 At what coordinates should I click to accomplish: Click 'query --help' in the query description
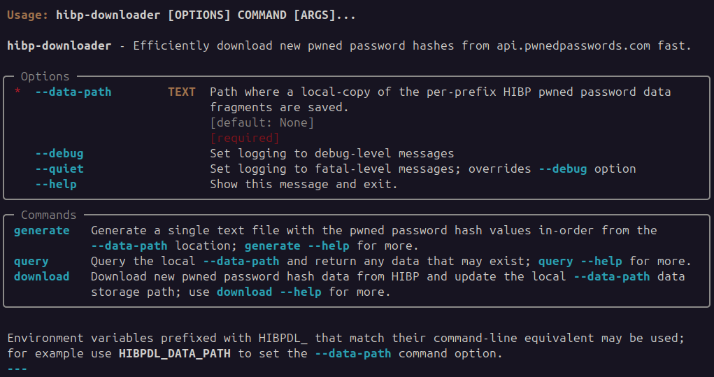pos(580,262)
